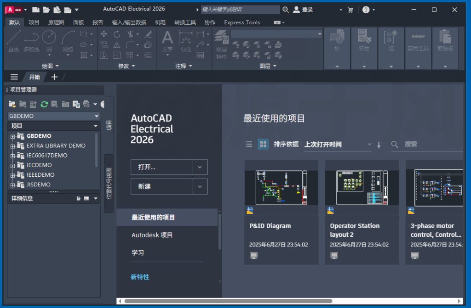Select Autodesk 项目 in start page sidebar
The image size is (471, 308).
coord(152,235)
